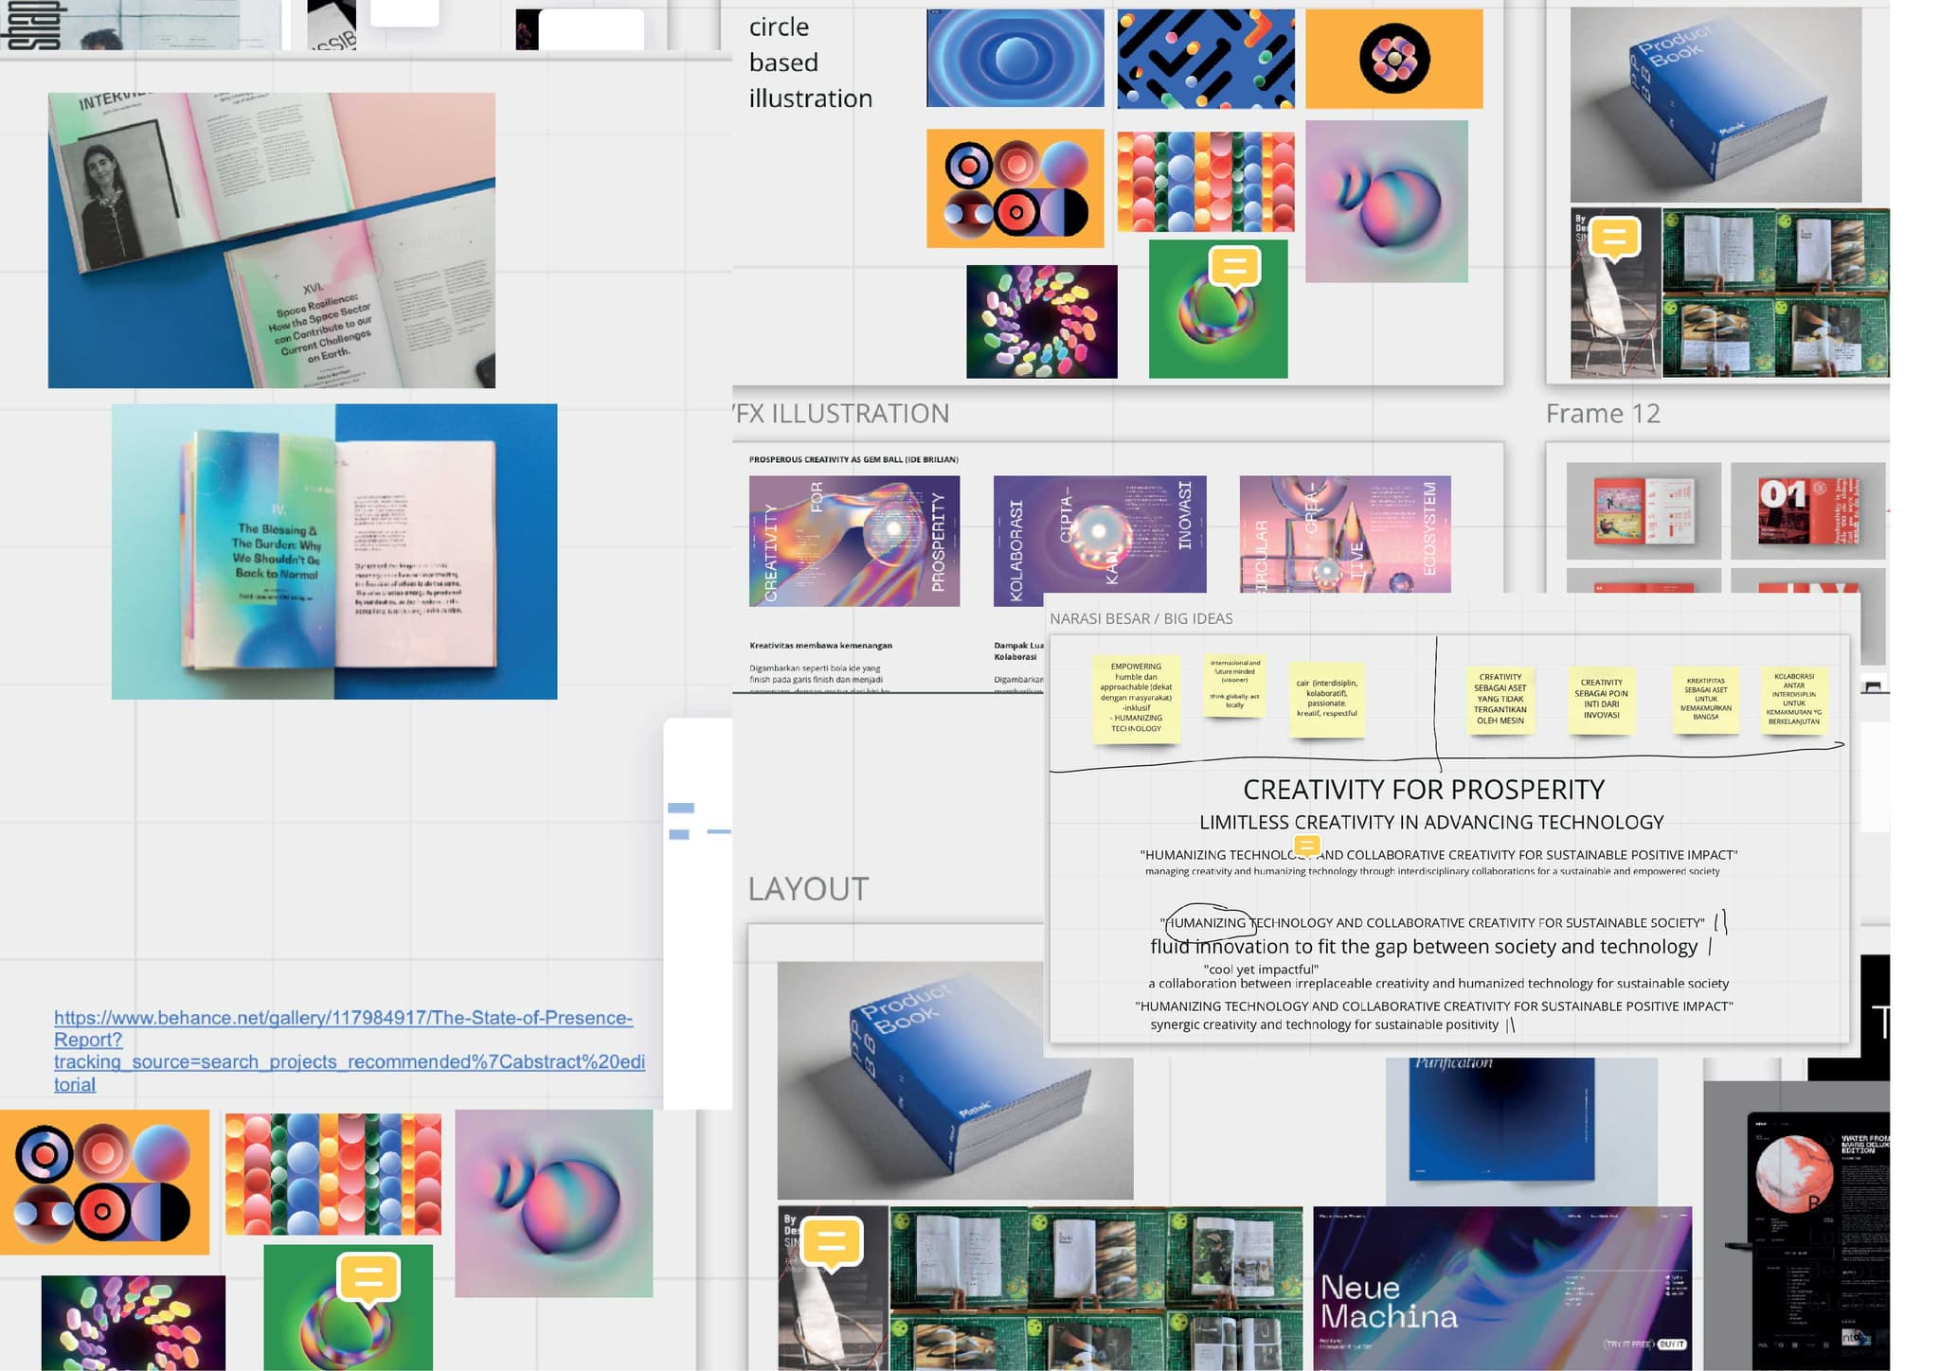Select the 'cool yet impactful' text
This screenshot has width=1940, height=1371.
point(1261,969)
